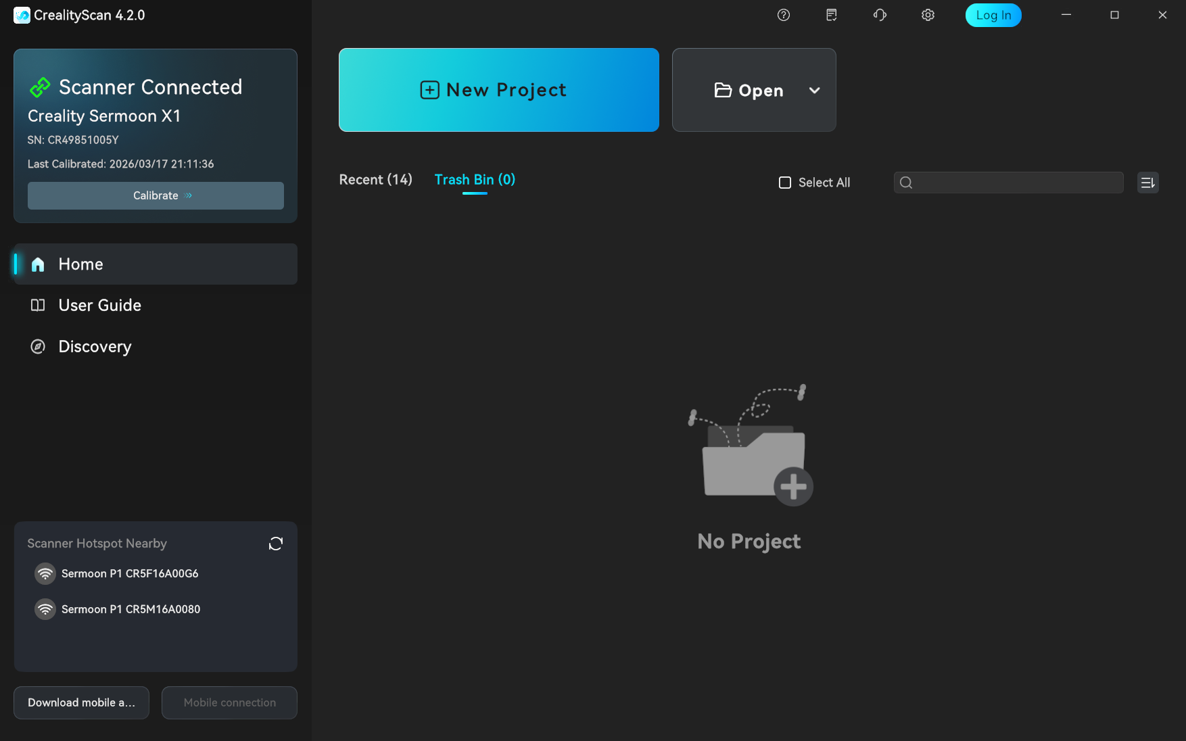The image size is (1186, 741).
Task: Open the settings gear icon
Action: (x=928, y=15)
